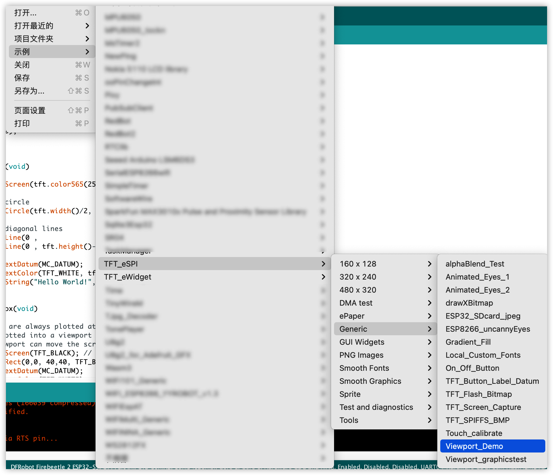The image size is (553, 475).
Task: Select the 示例 menu entry
Action: tap(52, 52)
